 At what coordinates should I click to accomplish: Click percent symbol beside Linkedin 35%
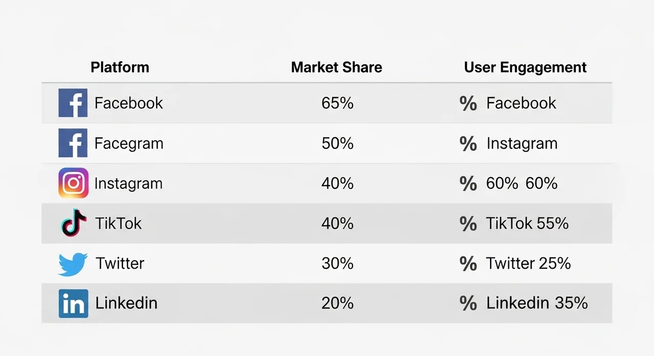tap(468, 303)
